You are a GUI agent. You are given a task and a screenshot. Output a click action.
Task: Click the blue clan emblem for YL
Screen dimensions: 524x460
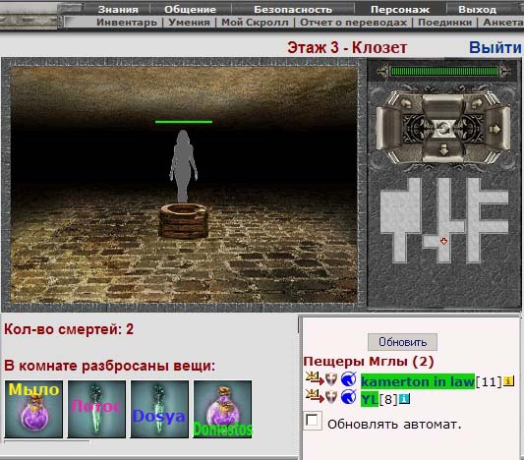349,397
